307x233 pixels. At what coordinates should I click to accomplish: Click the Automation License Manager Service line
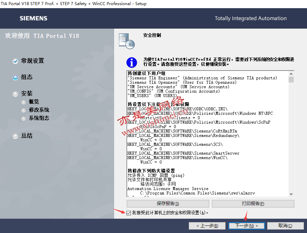pos(168,189)
